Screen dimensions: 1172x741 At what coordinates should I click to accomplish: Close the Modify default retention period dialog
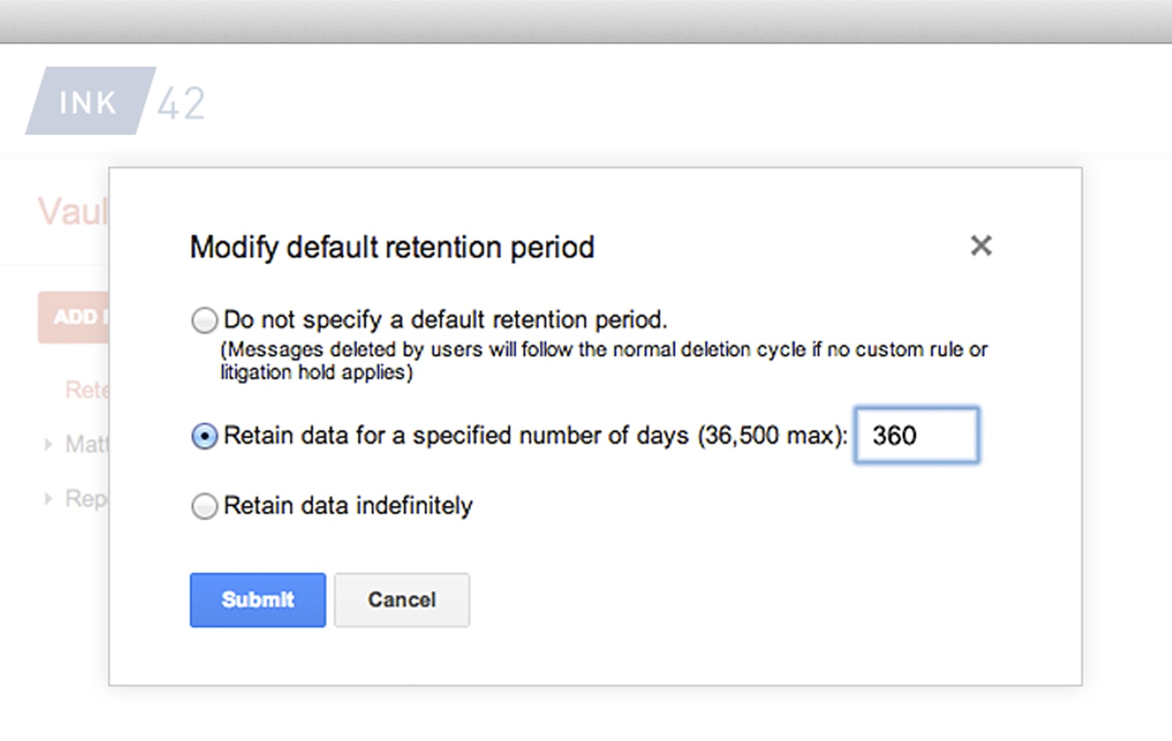(981, 245)
